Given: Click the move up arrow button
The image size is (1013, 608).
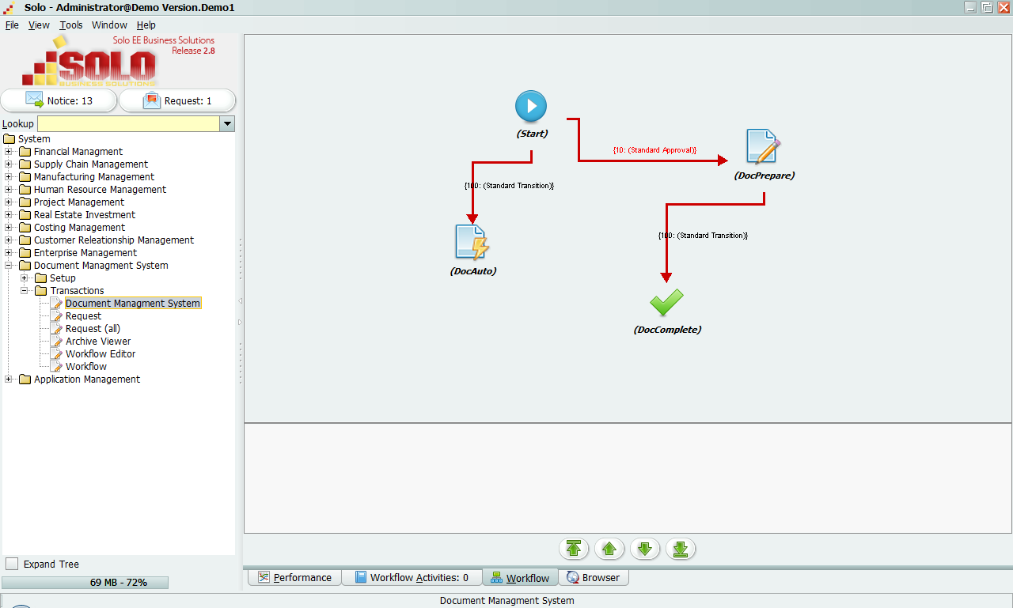Looking at the screenshot, I should coord(609,549).
